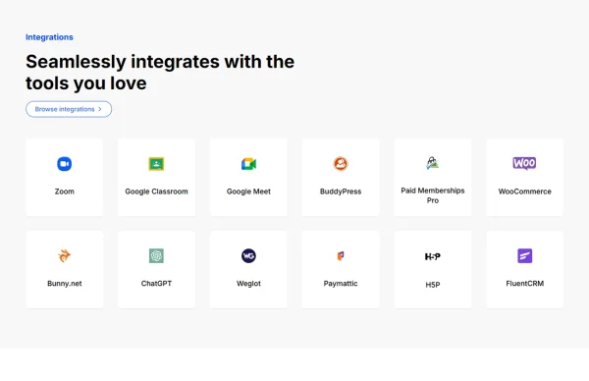Click the chevron in Browse integrations

click(100, 109)
